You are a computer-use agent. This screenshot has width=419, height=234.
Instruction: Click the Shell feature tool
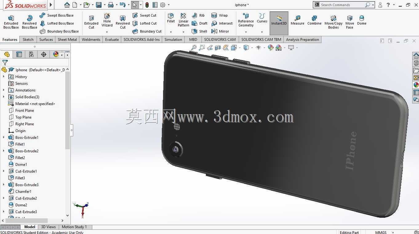(x=199, y=31)
